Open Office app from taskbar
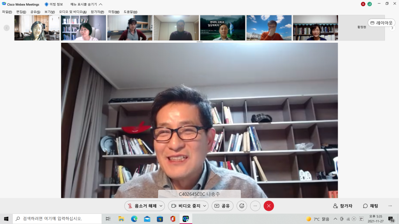The image size is (399, 224). [x=173, y=219]
